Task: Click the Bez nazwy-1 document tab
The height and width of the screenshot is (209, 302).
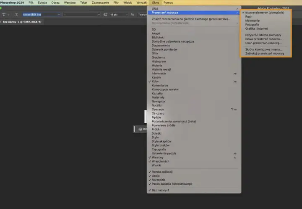Action: 22,22
